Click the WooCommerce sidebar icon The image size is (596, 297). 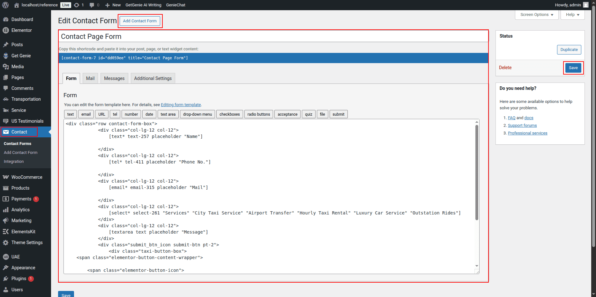pos(6,177)
